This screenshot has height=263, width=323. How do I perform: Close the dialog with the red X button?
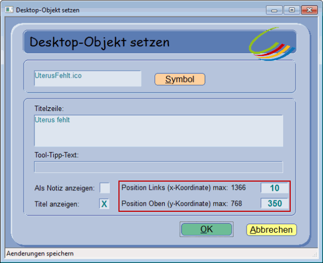pyautogui.click(x=309, y=9)
